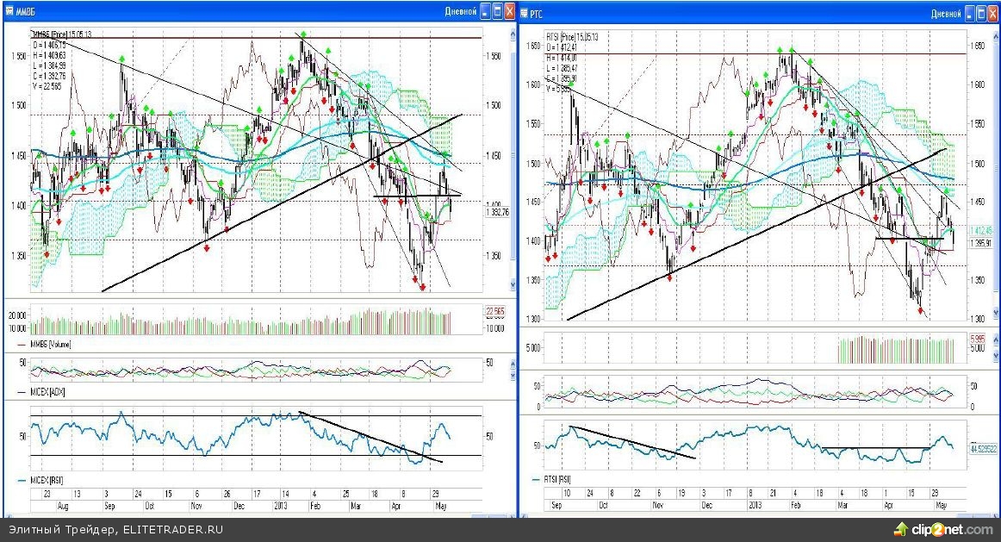Viewport: 1001px width, 542px height.
Task: Close the PTC chart window
Action: click(995, 13)
